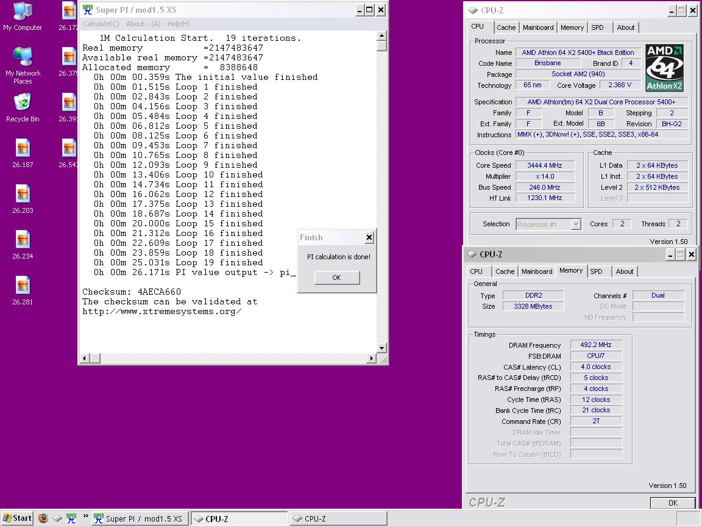
Task: Click upper CPU-Z window title icon
Action: tap(473, 10)
